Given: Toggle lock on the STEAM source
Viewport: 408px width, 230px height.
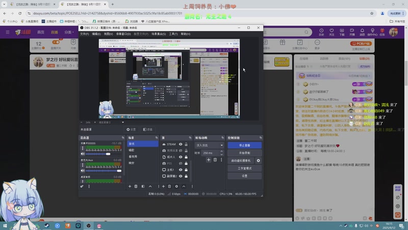Looking at the screenshot, I should click(x=186, y=144).
